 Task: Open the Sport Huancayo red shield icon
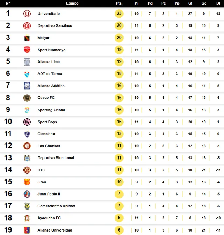27,50
